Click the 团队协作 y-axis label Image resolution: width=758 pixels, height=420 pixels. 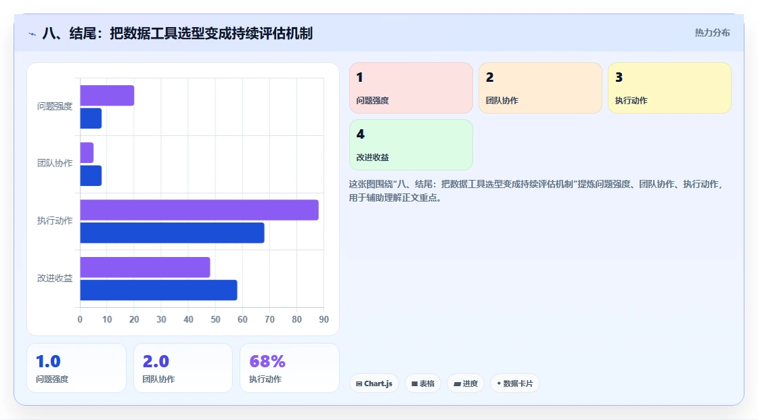coord(55,164)
